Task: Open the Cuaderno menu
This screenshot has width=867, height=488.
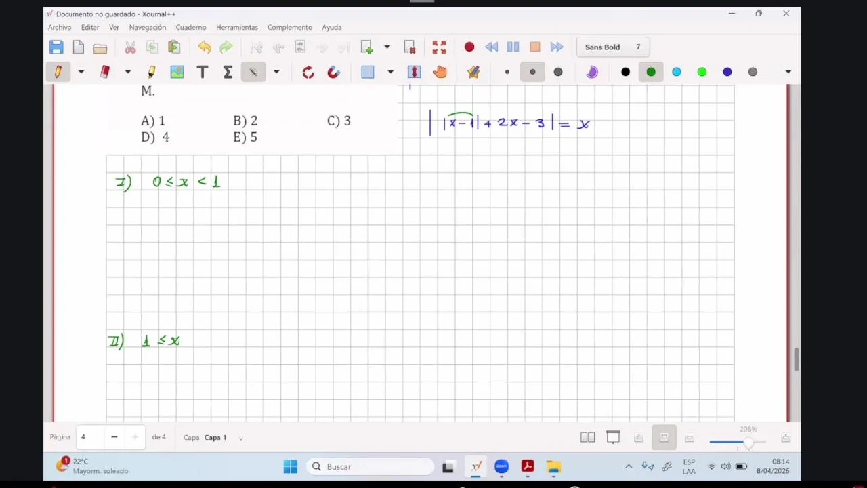Action: [191, 27]
